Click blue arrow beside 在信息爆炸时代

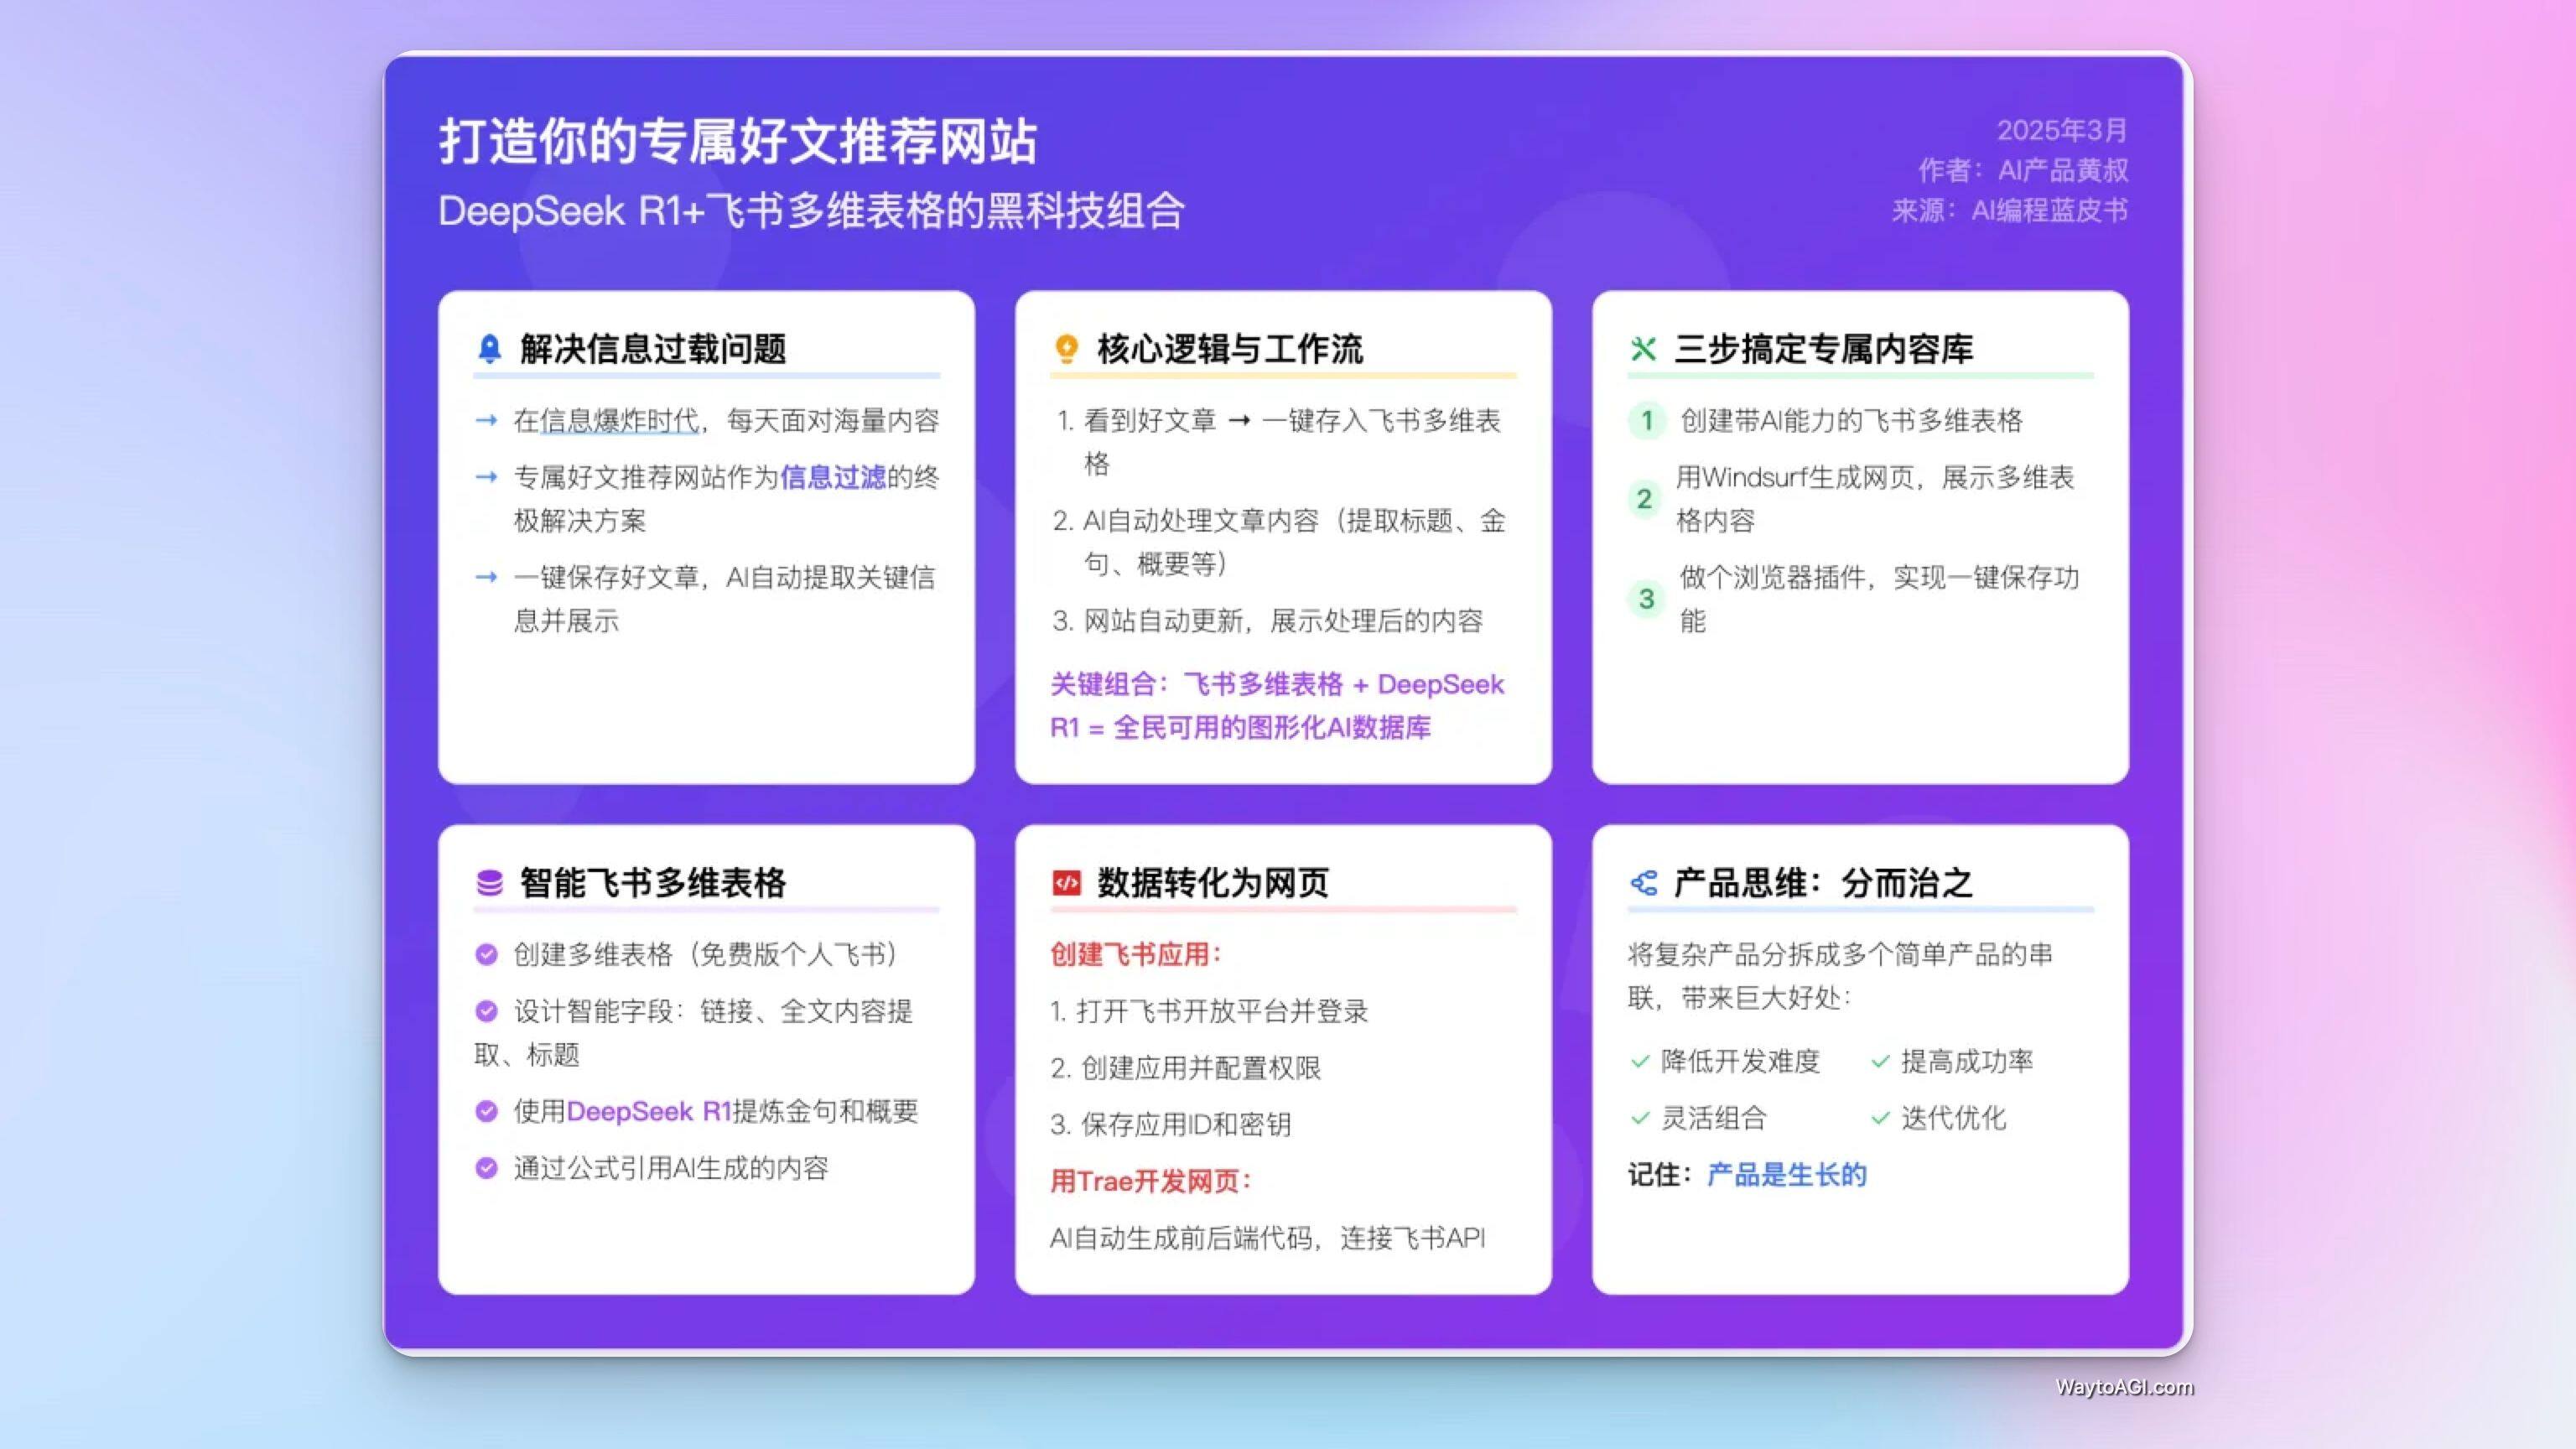click(486, 420)
